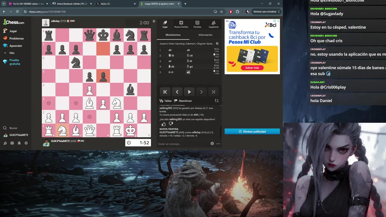The image size is (386, 217).
Task: Click the black pawn on e5
Action: [x=103, y=76]
